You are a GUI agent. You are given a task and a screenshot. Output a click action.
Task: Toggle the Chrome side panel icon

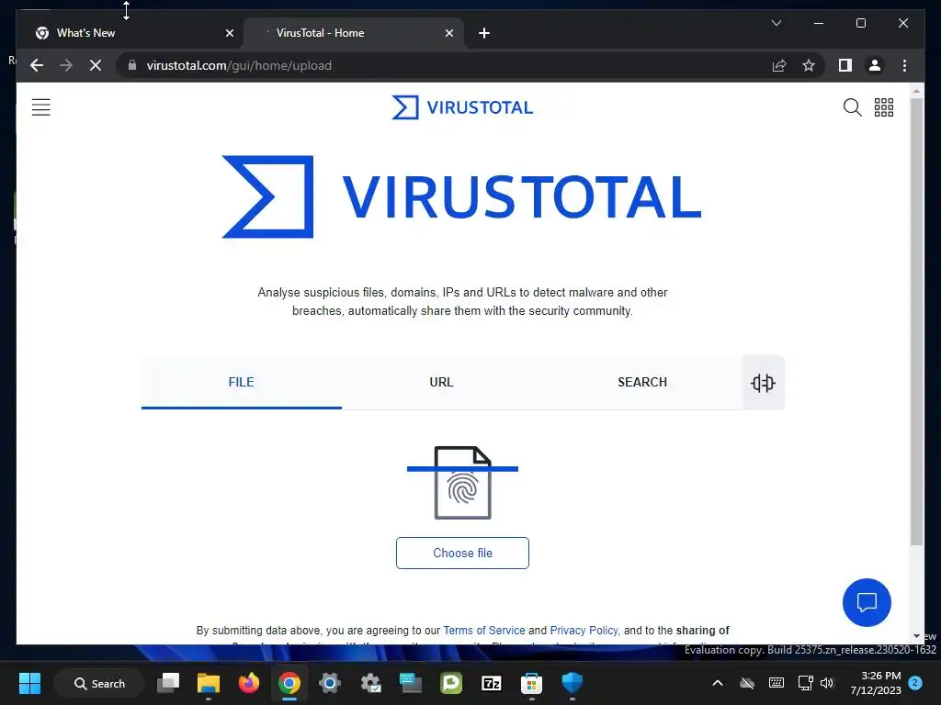pos(845,65)
